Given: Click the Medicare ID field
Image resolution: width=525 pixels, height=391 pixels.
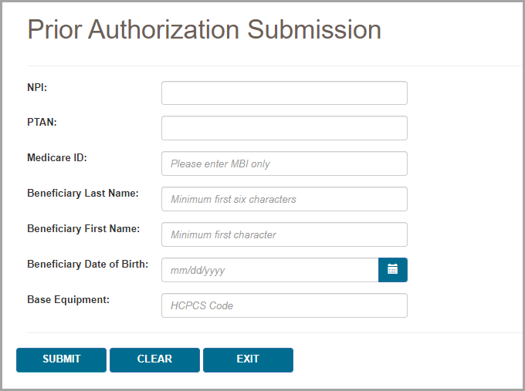Looking at the screenshot, I should click(284, 163).
